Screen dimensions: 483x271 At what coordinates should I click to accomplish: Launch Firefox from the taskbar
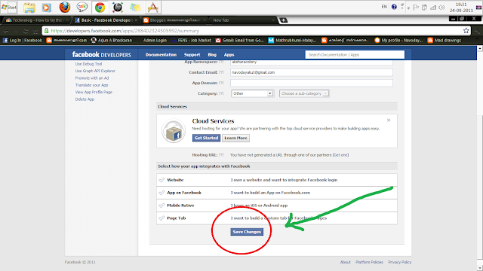coord(65,7)
